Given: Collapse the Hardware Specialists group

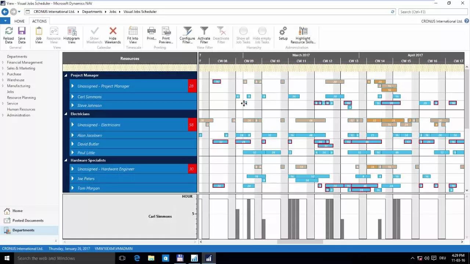Looking at the screenshot, I should tap(66, 160).
